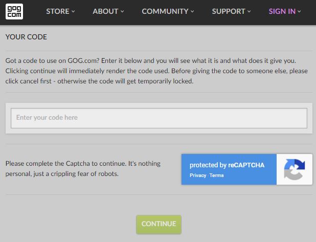Open the ABOUT menu
The height and width of the screenshot is (242, 316).
[105, 11]
